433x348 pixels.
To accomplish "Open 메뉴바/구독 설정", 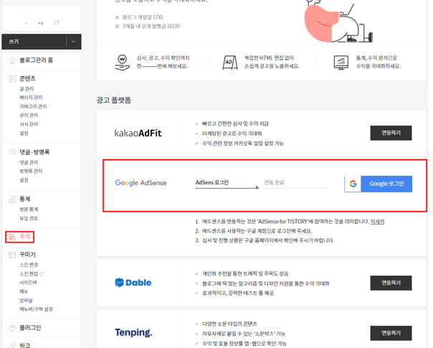I will [x=36, y=309].
